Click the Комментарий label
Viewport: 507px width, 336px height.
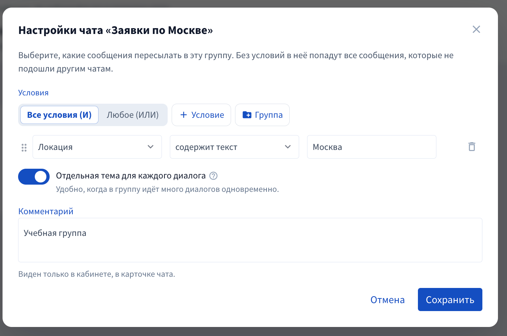tap(46, 211)
